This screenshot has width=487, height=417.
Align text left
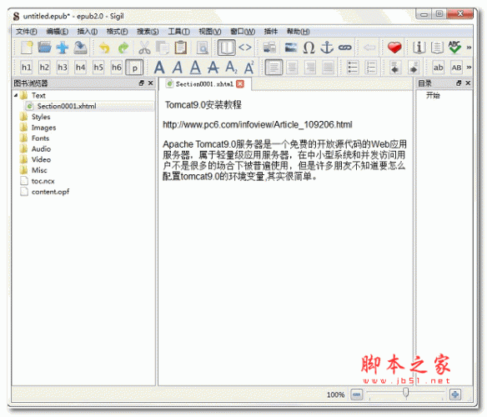tap(274, 68)
